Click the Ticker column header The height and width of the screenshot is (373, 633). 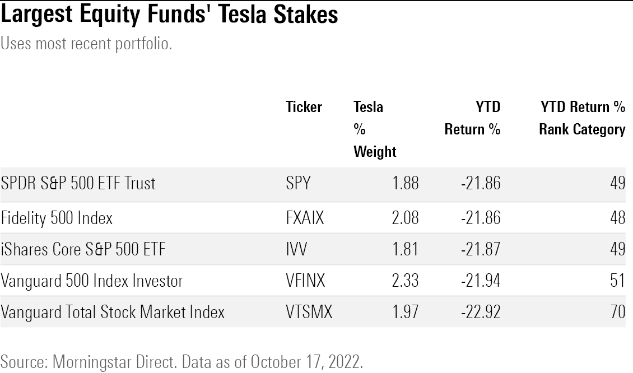click(x=304, y=107)
